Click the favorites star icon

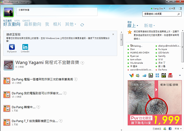130,32
